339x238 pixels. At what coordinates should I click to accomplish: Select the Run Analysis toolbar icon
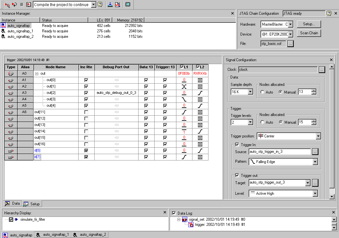tap(7, 4)
